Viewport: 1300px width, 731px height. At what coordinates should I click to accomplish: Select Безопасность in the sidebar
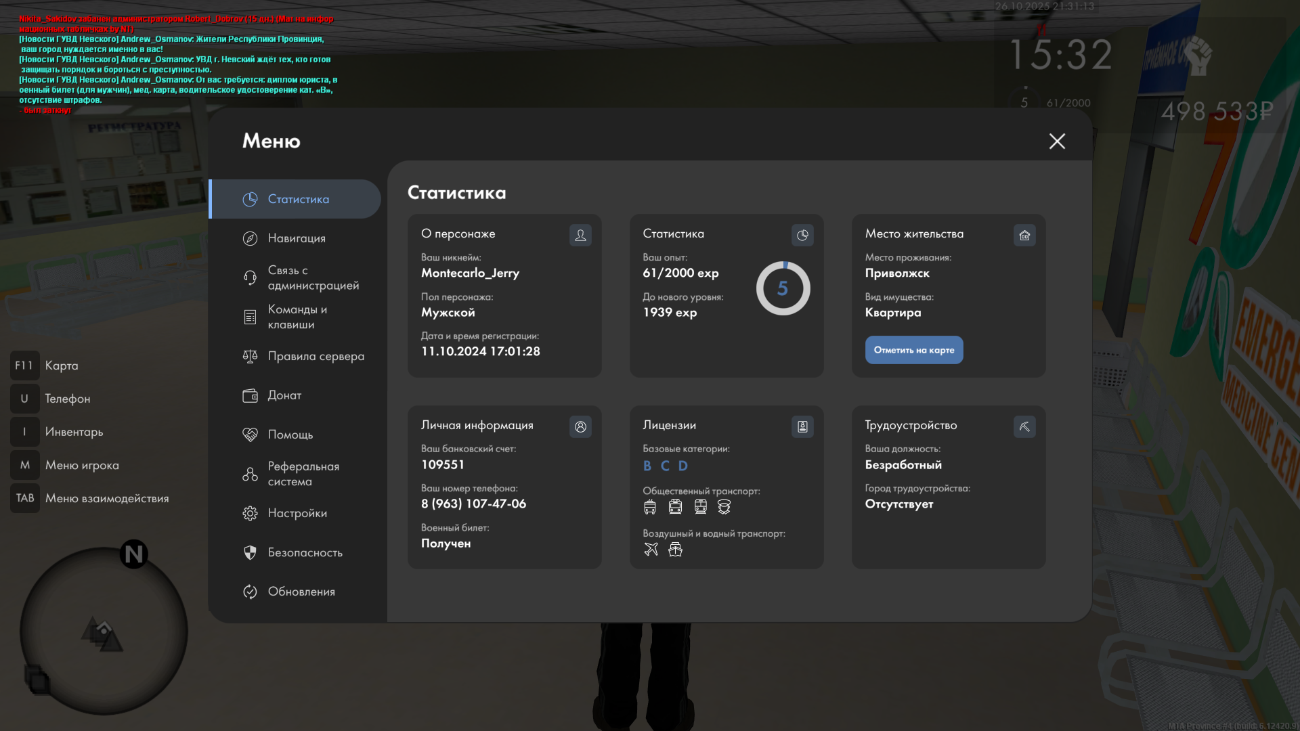(x=304, y=552)
